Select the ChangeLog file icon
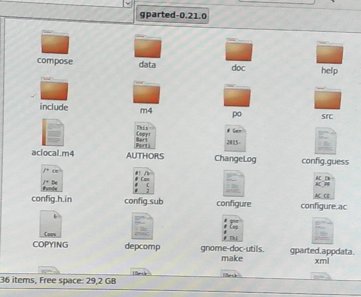Viewport: 361px width, 297px height. point(235,138)
